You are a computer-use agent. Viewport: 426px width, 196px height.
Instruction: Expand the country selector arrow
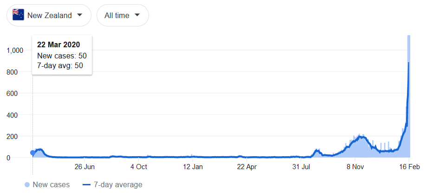click(x=80, y=15)
